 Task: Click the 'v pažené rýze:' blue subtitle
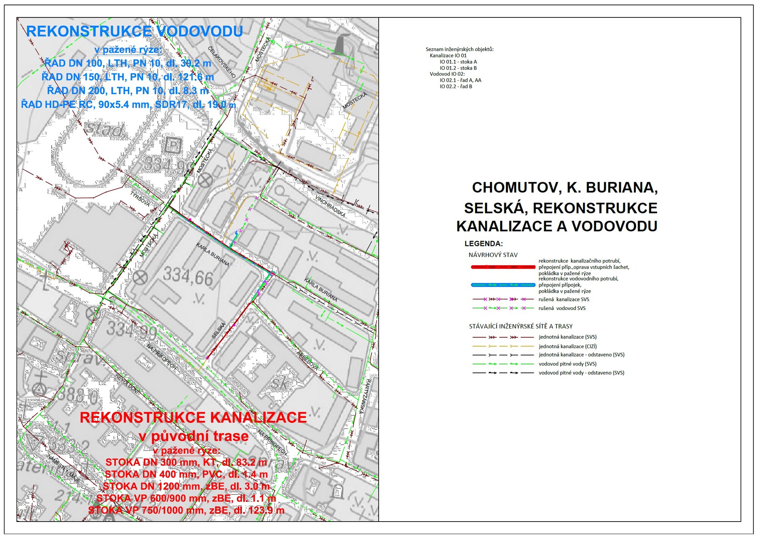[128, 50]
